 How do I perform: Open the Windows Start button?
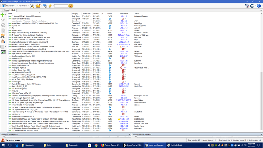(3, 145)
